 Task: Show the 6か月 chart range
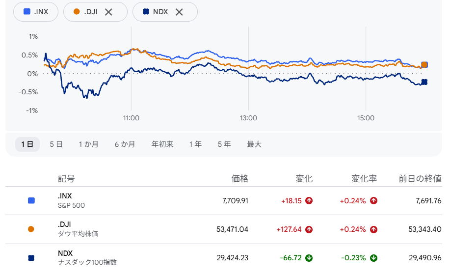[125, 144]
